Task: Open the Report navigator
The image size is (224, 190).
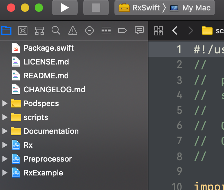Action: tap(139, 30)
